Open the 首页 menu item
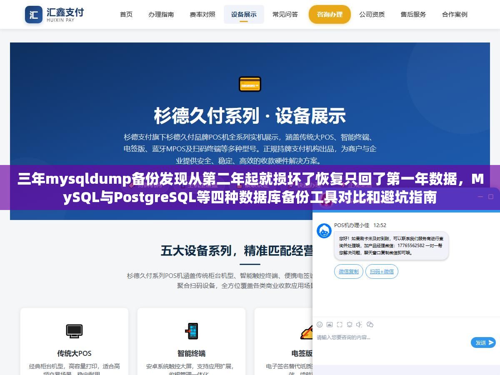The image size is (500, 375). click(x=126, y=14)
